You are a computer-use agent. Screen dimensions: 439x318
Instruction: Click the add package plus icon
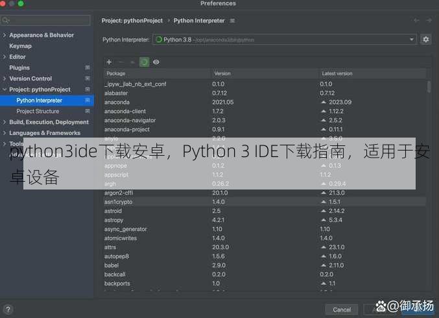109,62
